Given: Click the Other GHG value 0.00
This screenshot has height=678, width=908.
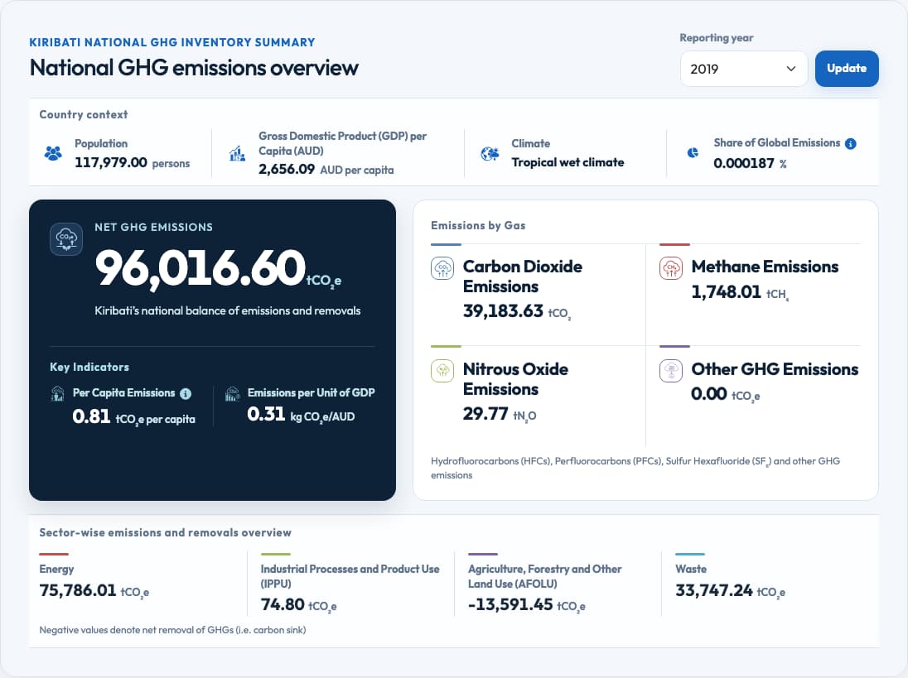Looking at the screenshot, I should point(709,394).
